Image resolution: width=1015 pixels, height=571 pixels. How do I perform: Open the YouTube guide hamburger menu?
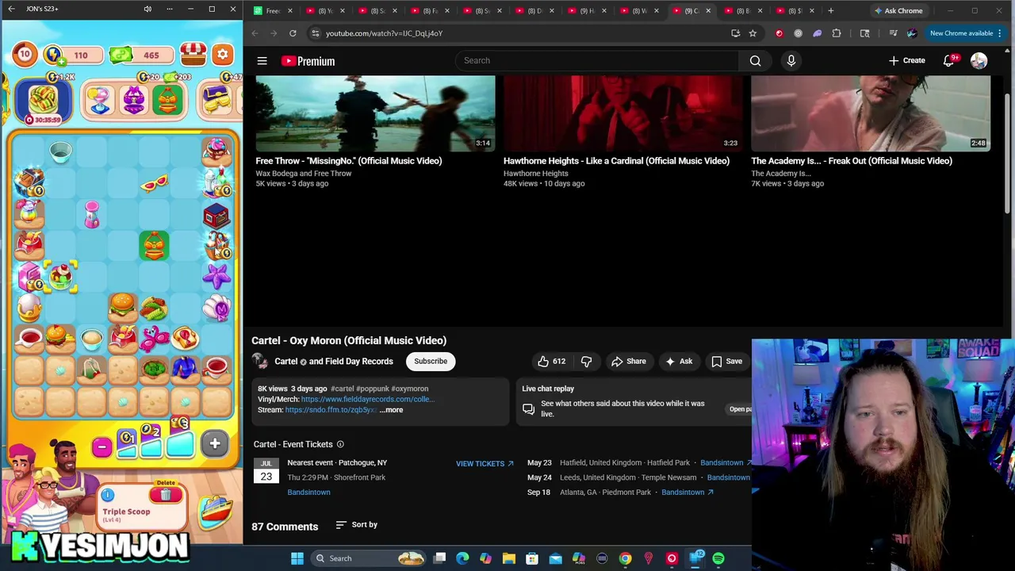[x=262, y=60]
